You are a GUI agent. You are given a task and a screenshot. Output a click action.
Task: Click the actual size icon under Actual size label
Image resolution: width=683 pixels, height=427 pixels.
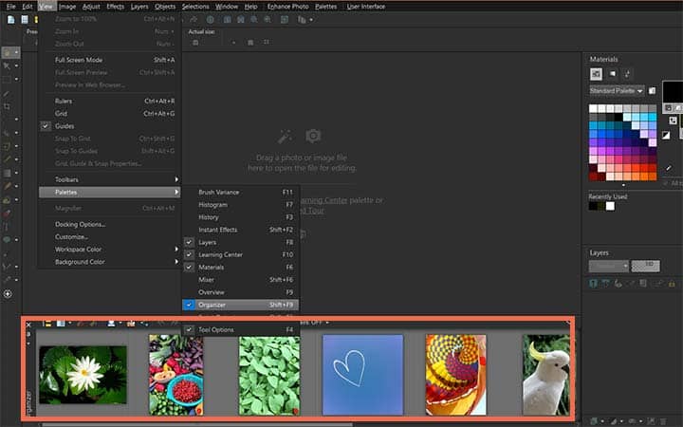coord(195,43)
